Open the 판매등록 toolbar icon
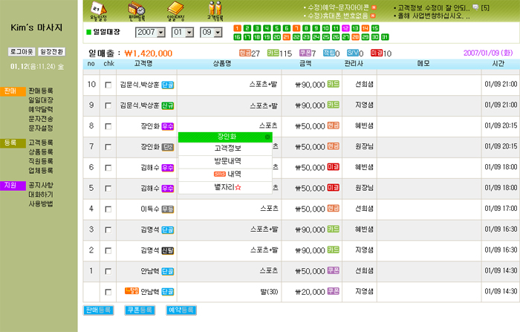This screenshot has width=520, height=332. pyautogui.click(x=137, y=10)
